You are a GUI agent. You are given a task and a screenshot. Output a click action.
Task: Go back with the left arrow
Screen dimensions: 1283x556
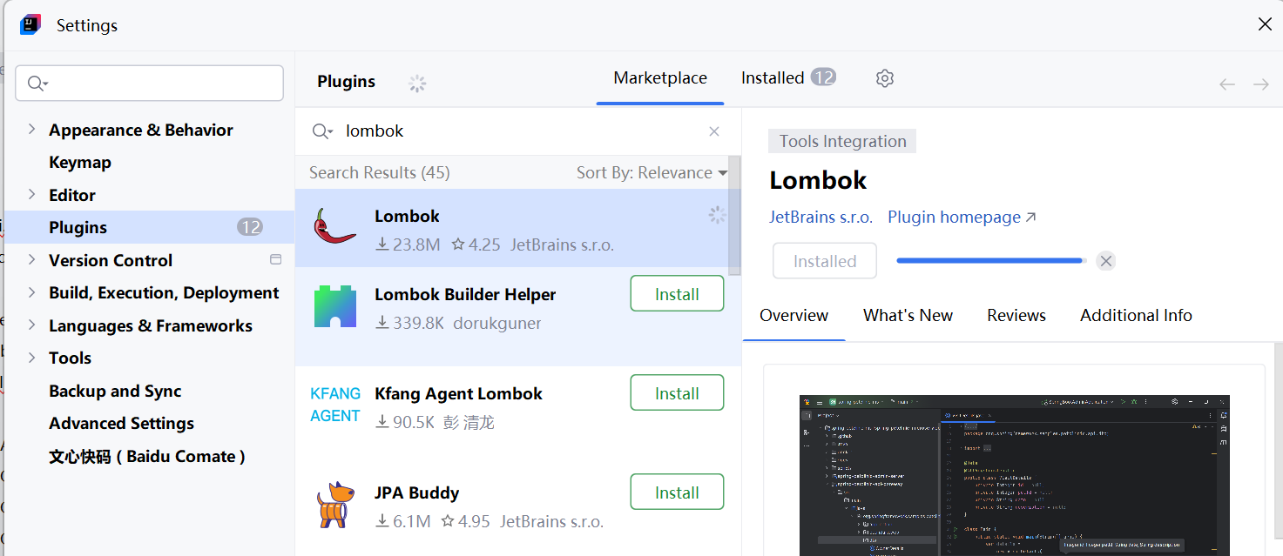(x=1227, y=84)
